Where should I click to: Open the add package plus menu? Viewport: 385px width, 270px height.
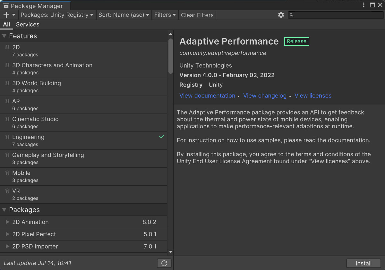point(6,15)
